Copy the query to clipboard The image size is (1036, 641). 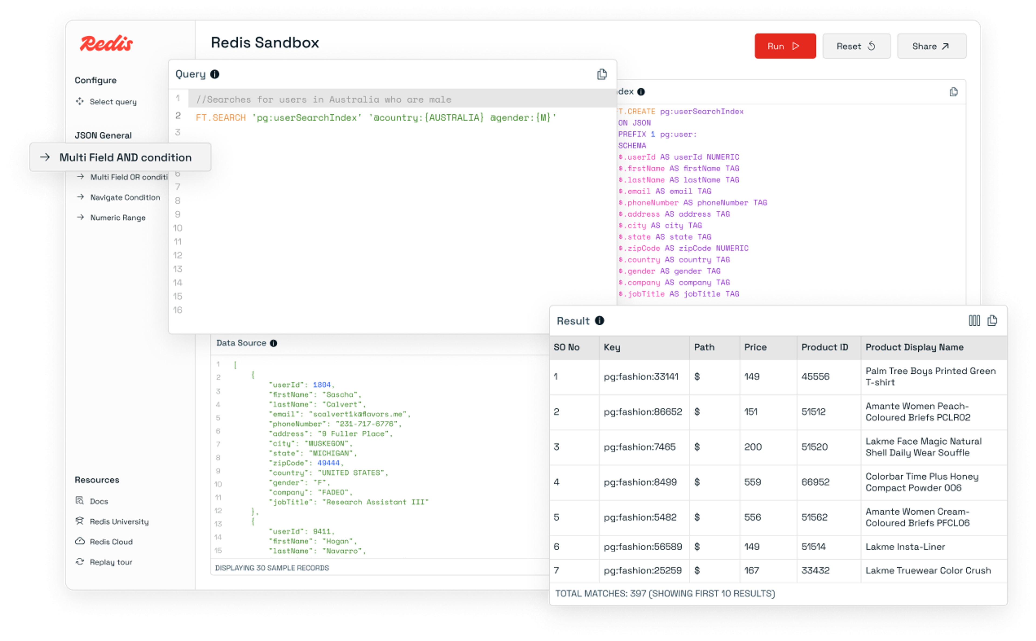click(x=602, y=74)
